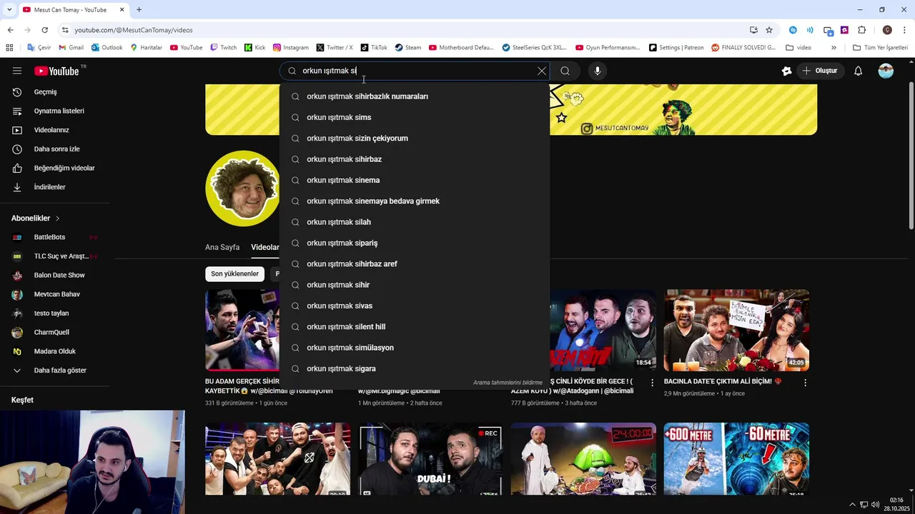Select suggestion 'orkun ışıtmak sipariş'

(x=415, y=243)
